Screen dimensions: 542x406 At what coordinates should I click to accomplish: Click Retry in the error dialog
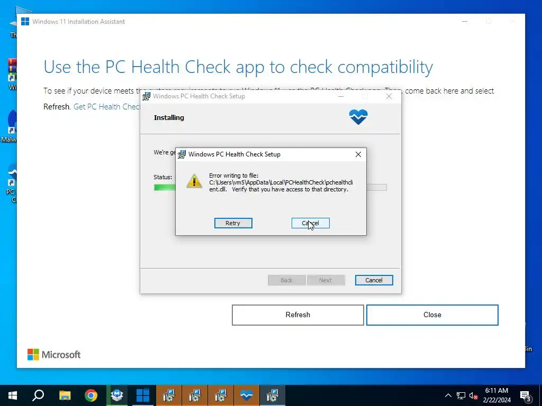pos(233,223)
